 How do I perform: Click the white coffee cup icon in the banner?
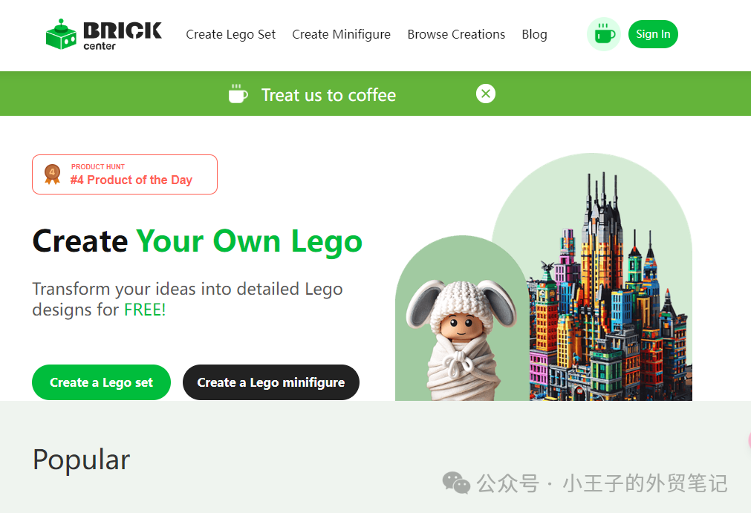pyautogui.click(x=238, y=94)
